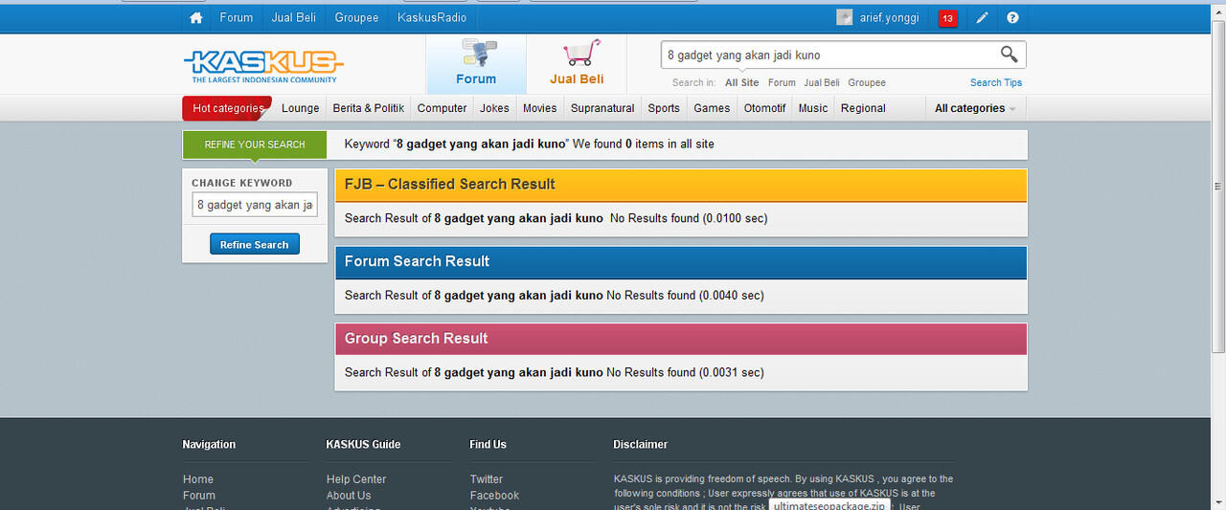The image size is (1226, 510).
Task: Open Groupee in the top bar
Action: [356, 17]
